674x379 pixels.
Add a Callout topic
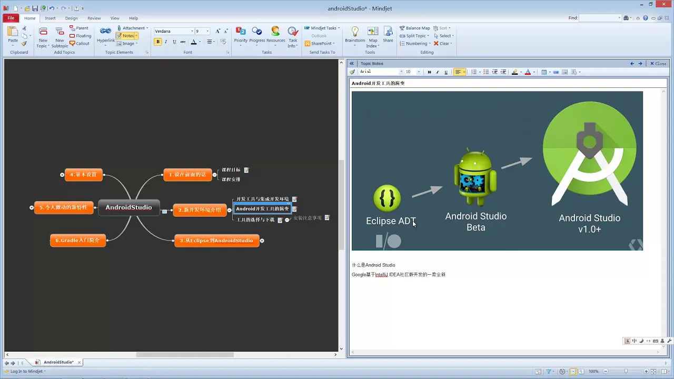click(x=80, y=43)
